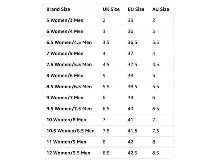This screenshot has width=215, height=161.
Task: Click the EU size value 42.5
Action: pos(132,153)
